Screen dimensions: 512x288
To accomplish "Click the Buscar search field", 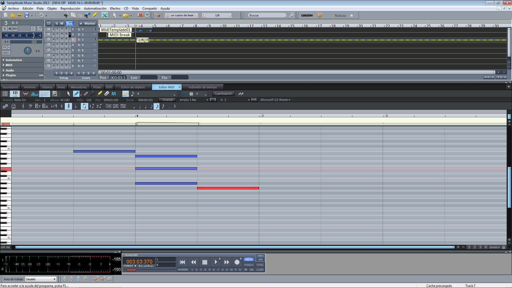I will [267, 15].
